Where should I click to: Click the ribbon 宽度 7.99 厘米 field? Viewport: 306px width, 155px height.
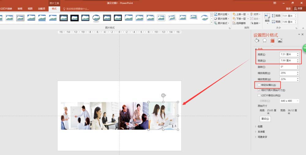pos(289,22)
